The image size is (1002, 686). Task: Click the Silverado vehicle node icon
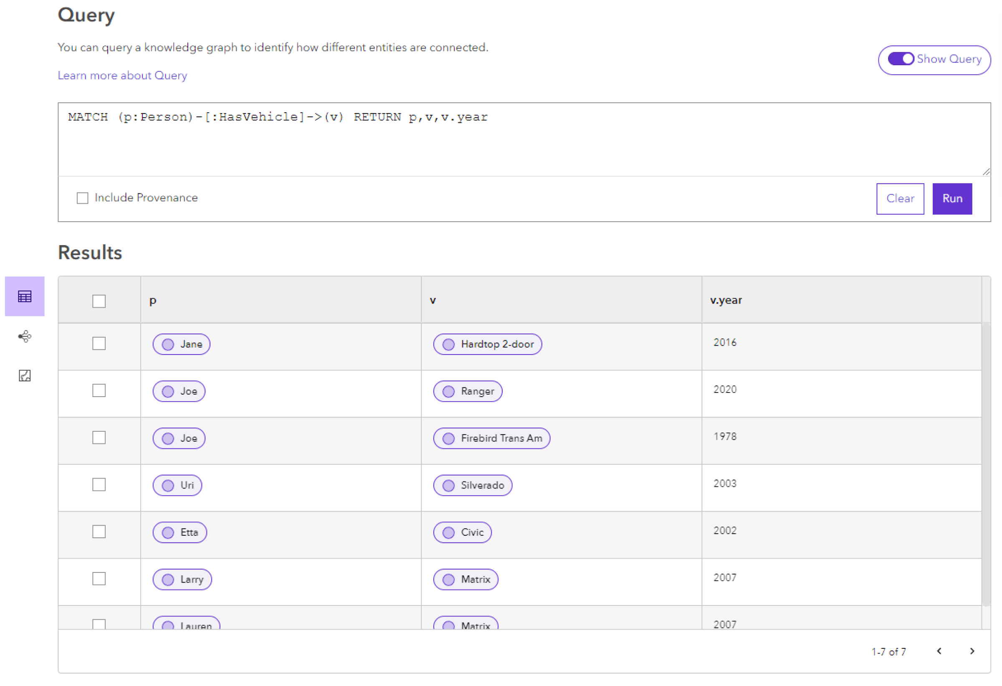click(448, 485)
